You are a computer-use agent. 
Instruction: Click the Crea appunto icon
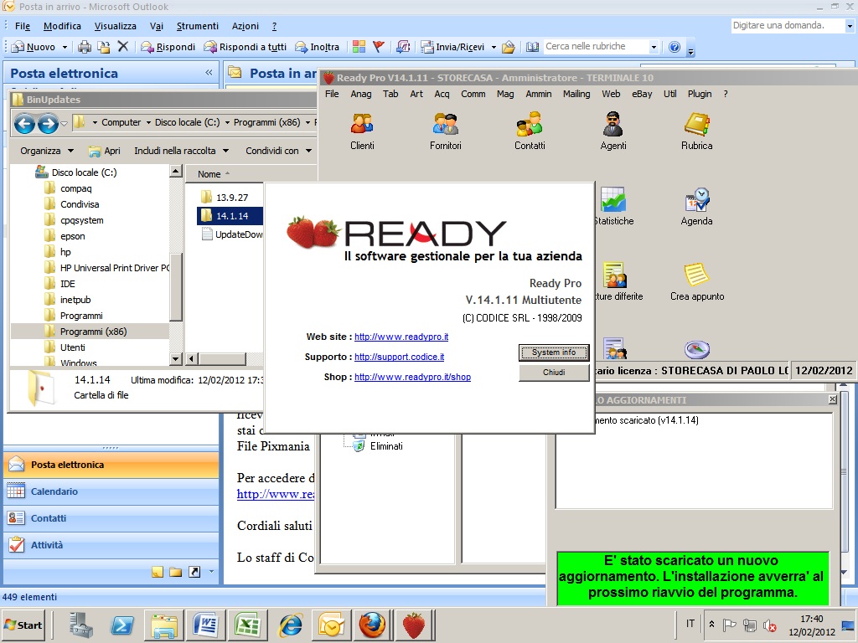coord(696,282)
